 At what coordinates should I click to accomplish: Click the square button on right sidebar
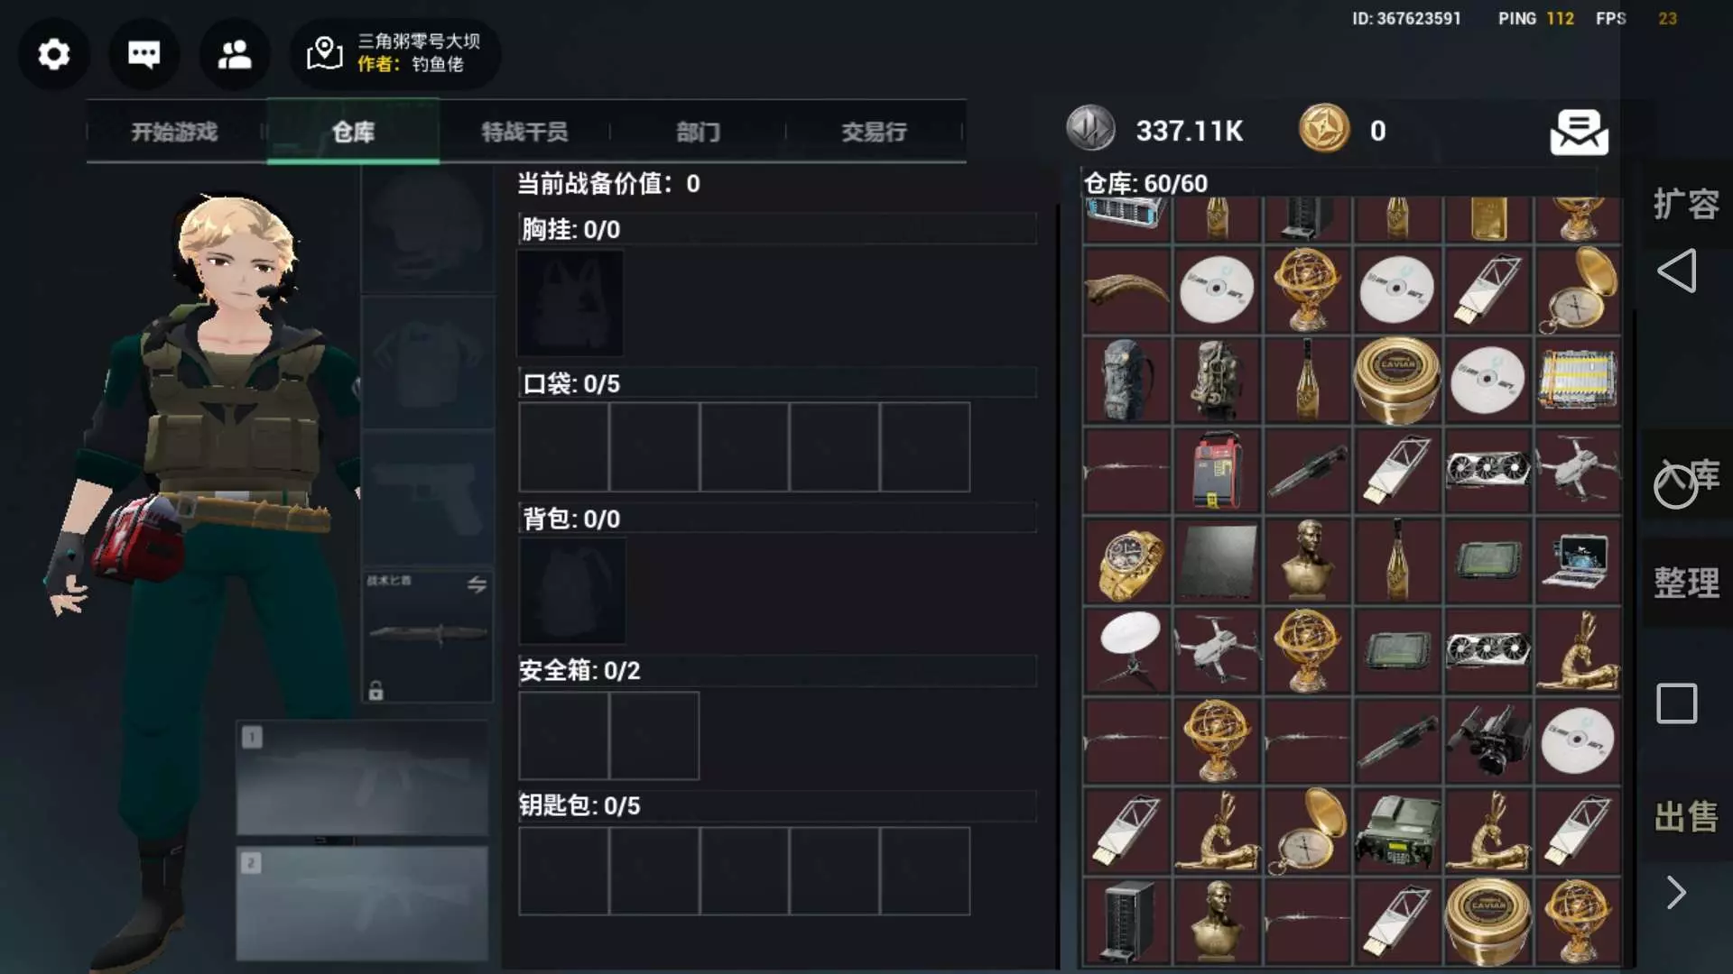click(x=1677, y=703)
